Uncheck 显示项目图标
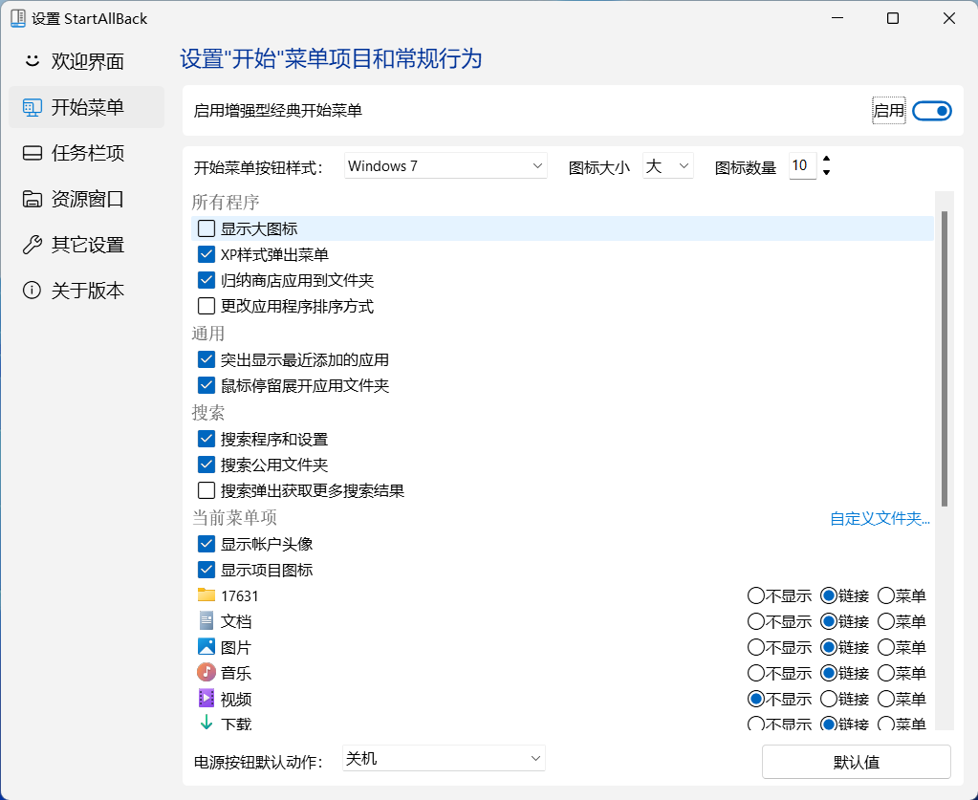This screenshot has height=800, width=978. (x=206, y=570)
